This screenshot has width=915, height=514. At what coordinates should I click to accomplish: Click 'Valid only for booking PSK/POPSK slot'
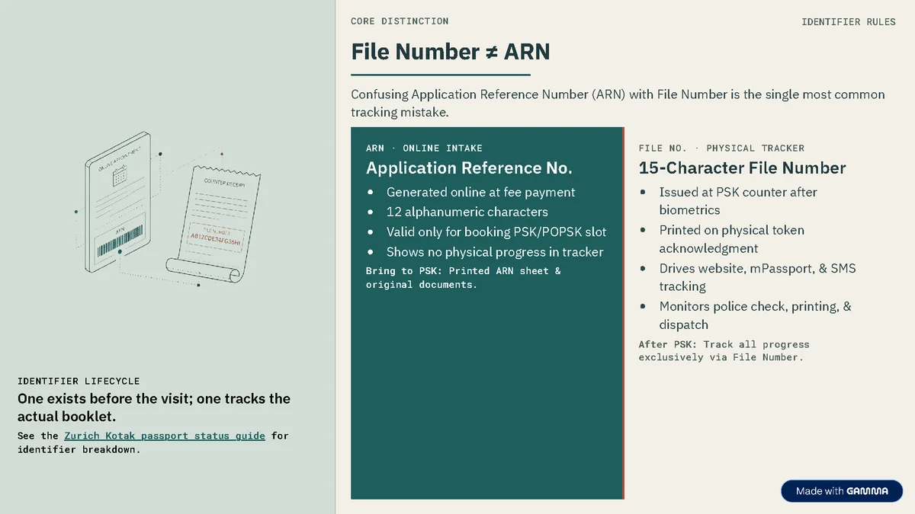click(x=495, y=232)
